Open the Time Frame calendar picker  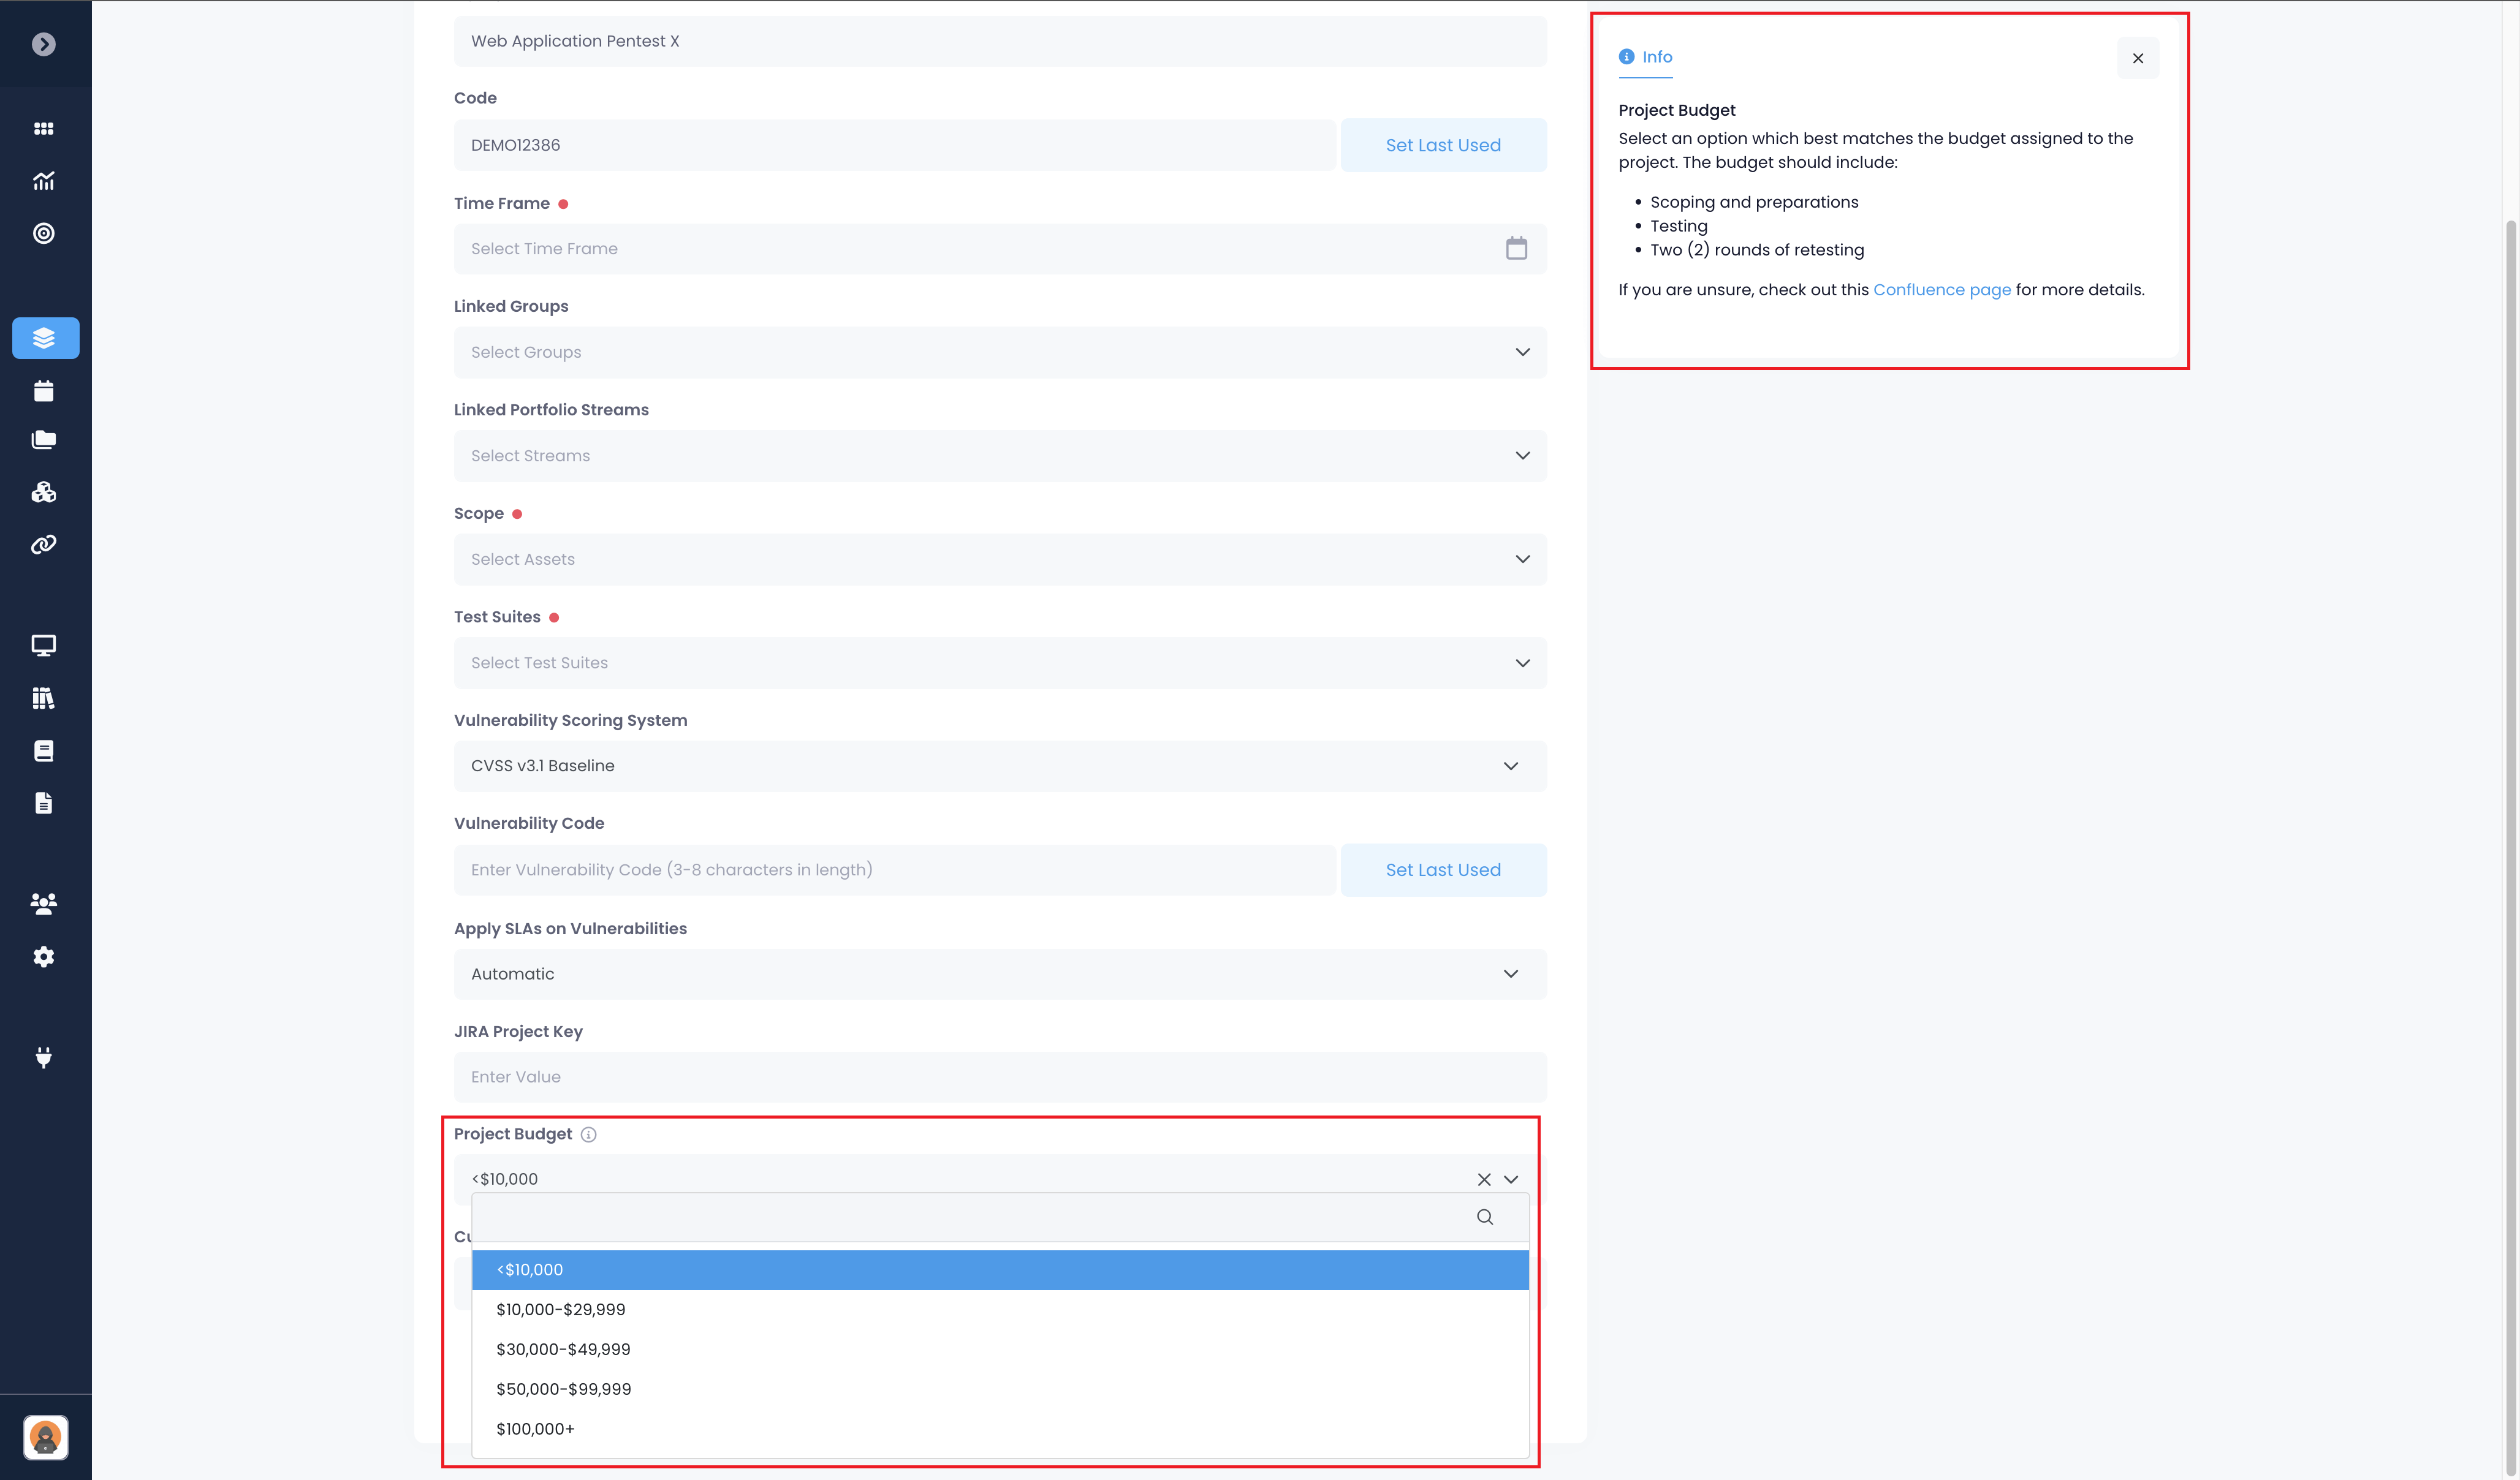[x=1516, y=248]
